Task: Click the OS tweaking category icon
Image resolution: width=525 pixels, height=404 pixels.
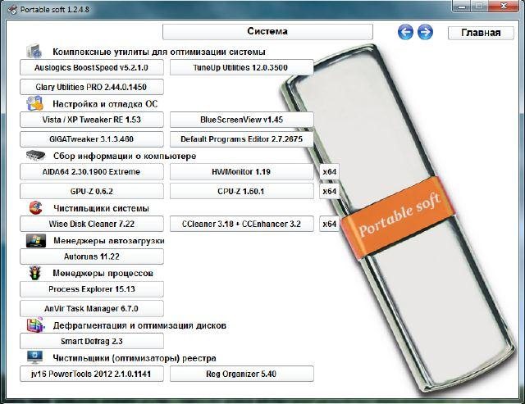Action: pyautogui.click(x=34, y=103)
